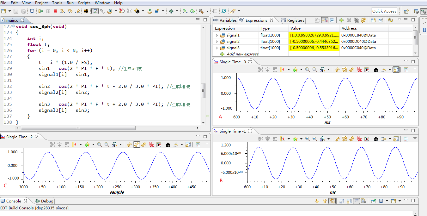Image resolution: width=427 pixels, height=216 pixels.
Task: Click the Console scroll up arrow icon
Action: point(325,201)
